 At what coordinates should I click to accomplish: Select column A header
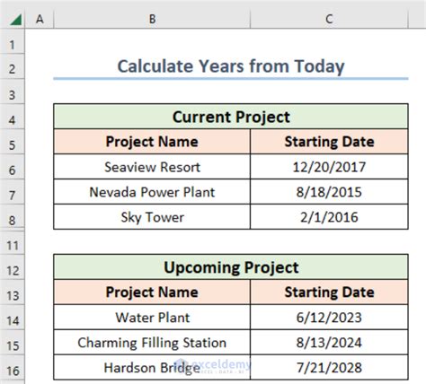click(x=40, y=19)
